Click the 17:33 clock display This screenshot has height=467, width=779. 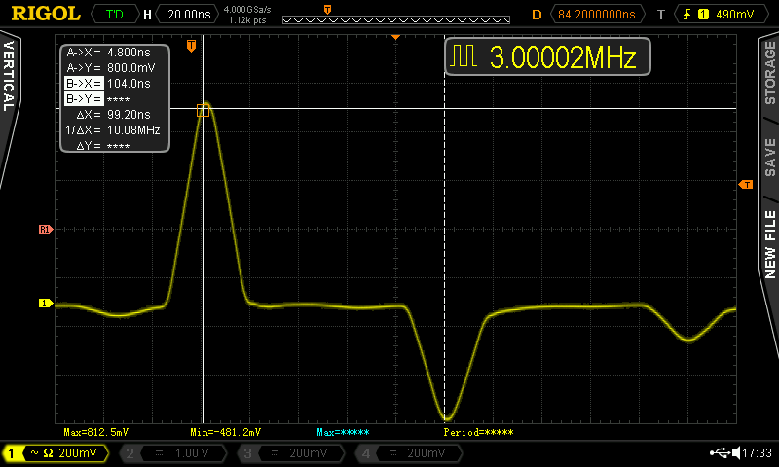[x=758, y=452]
